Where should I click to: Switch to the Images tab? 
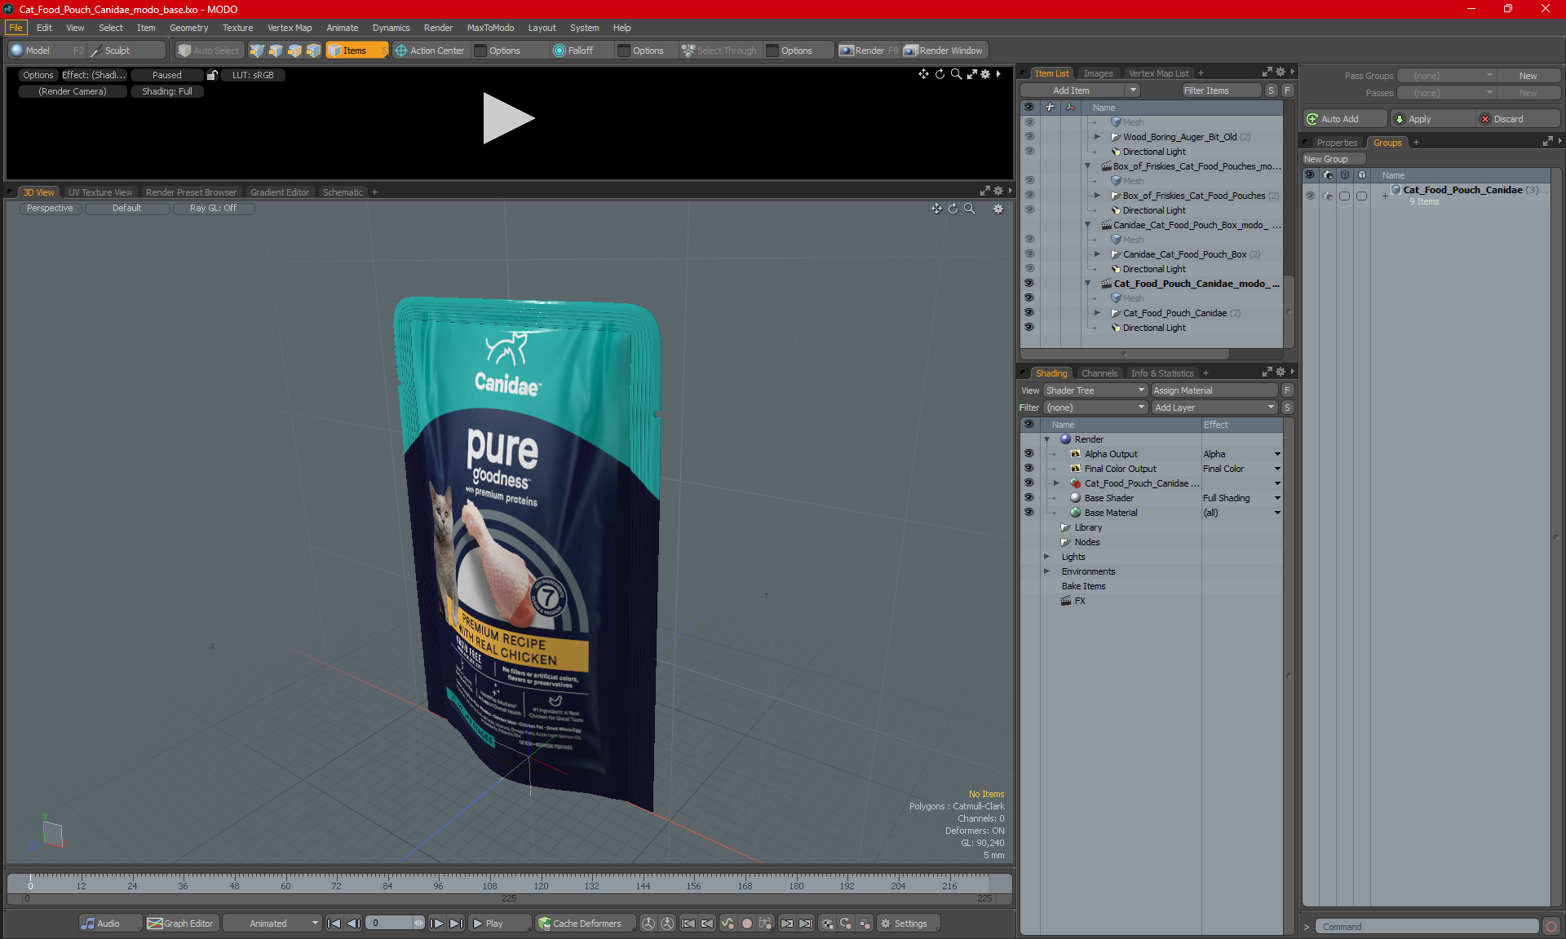(x=1098, y=73)
